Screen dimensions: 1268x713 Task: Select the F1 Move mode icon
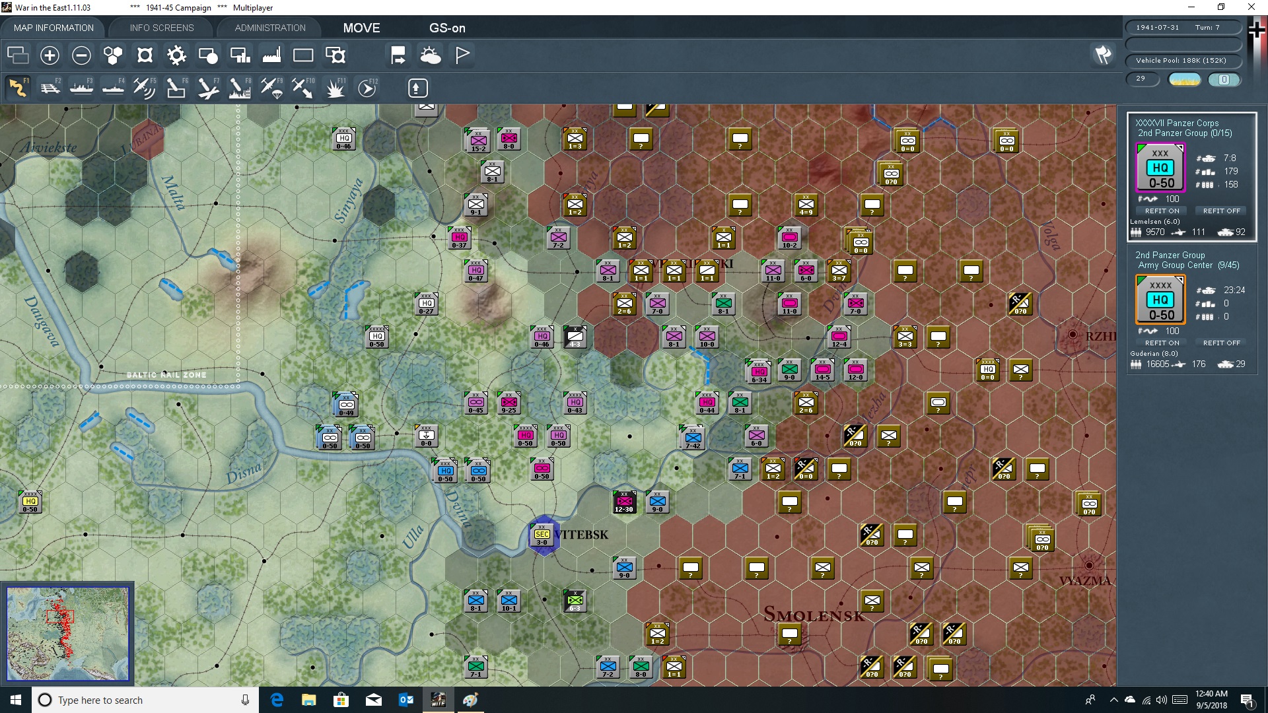[x=18, y=88]
